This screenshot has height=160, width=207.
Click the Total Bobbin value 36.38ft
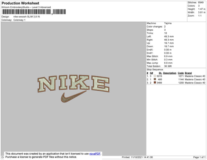click(168, 66)
